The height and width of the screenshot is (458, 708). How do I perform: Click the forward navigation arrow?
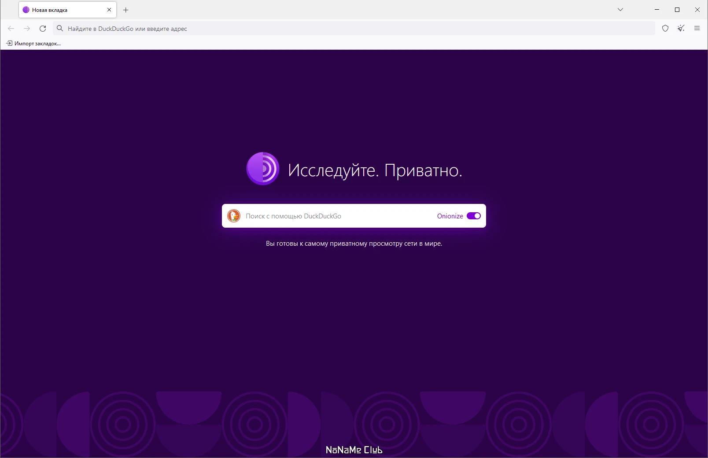coord(27,29)
